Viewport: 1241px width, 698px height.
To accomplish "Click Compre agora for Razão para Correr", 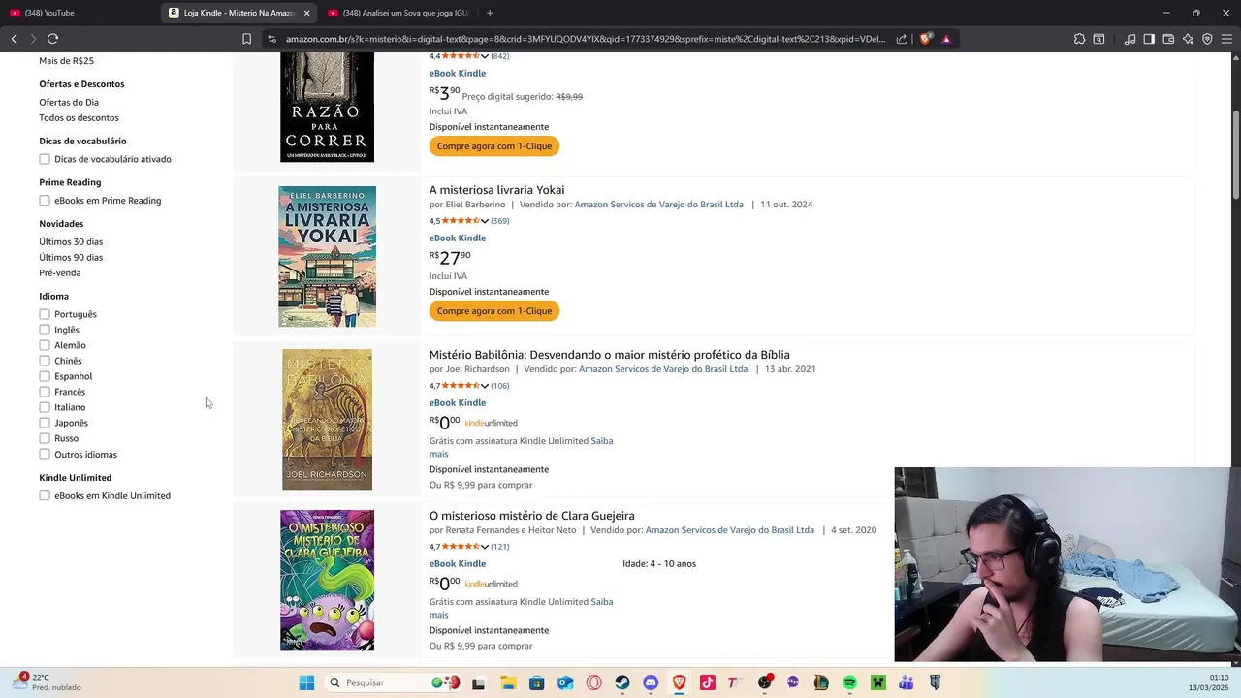I will coord(494,146).
